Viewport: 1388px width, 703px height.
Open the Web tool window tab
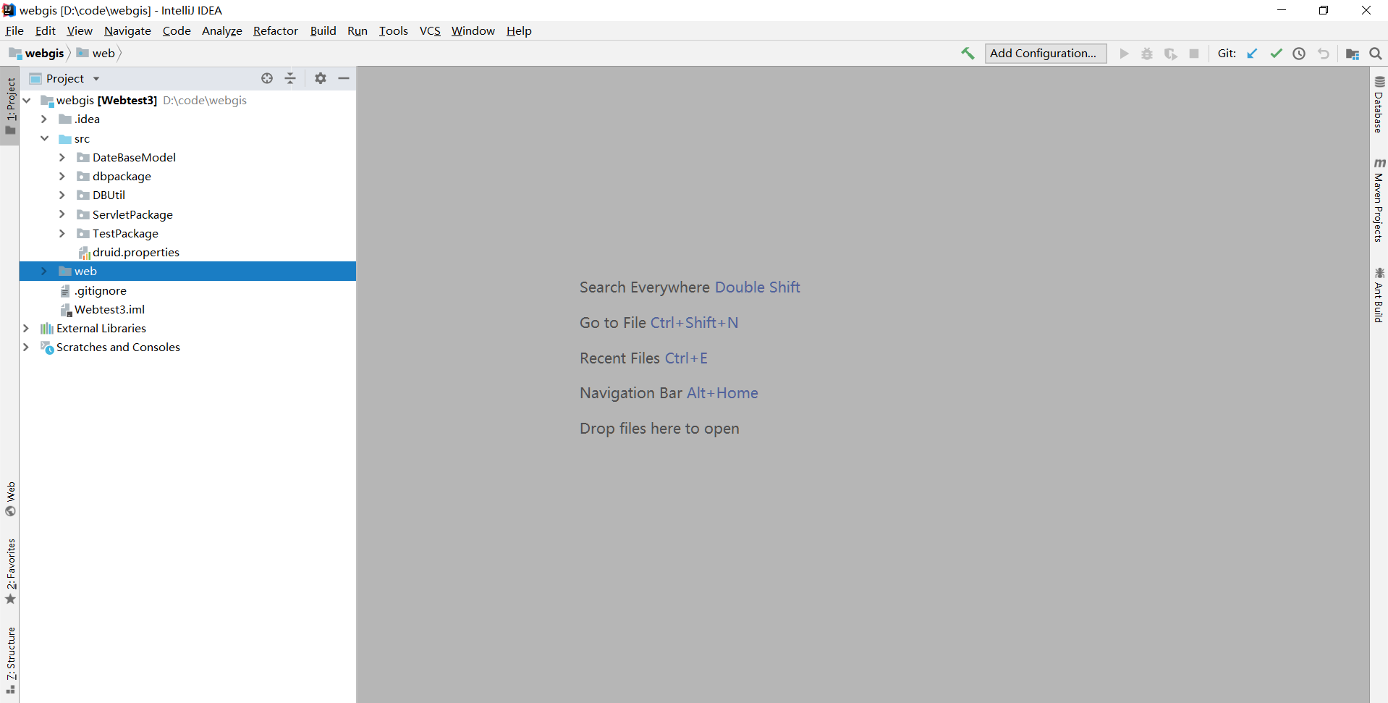[10, 499]
